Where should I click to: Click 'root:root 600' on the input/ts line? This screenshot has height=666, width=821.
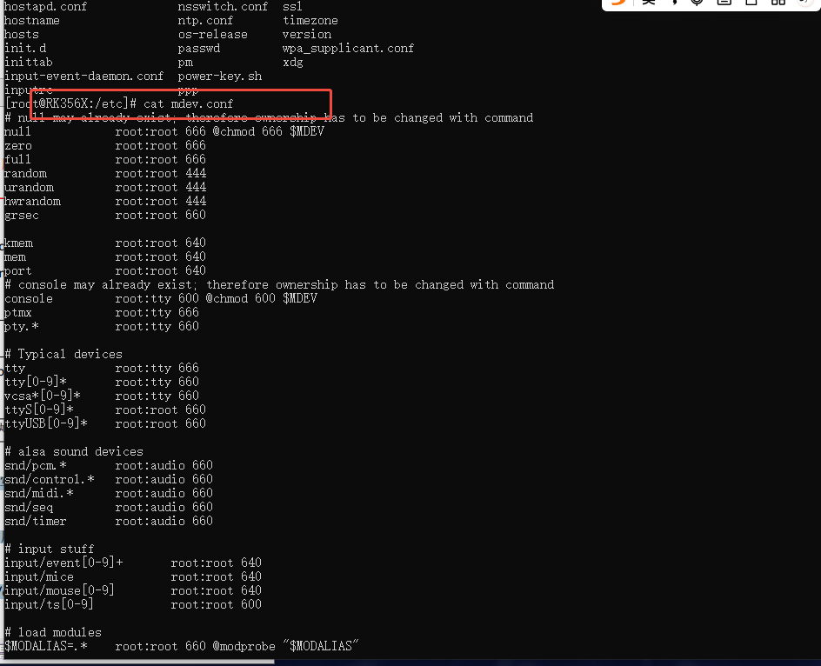pyautogui.click(x=217, y=605)
